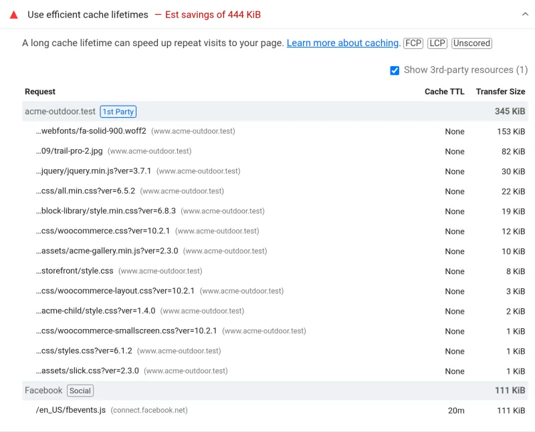Screen dimensions: 535x432
Task: Click the Cache TTL column header
Action: [444, 92]
